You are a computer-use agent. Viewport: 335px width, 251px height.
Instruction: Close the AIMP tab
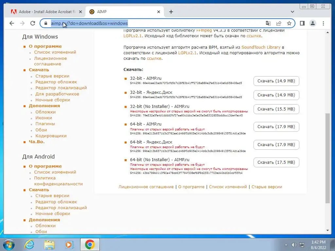(159, 12)
